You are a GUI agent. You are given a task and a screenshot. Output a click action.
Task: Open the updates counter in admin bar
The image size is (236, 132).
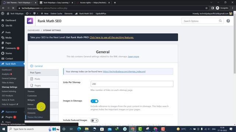coord(28,14)
